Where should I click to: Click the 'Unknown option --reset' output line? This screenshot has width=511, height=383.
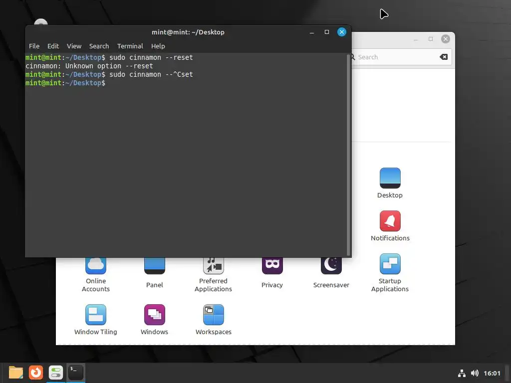pyautogui.click(x=89, y=66)
